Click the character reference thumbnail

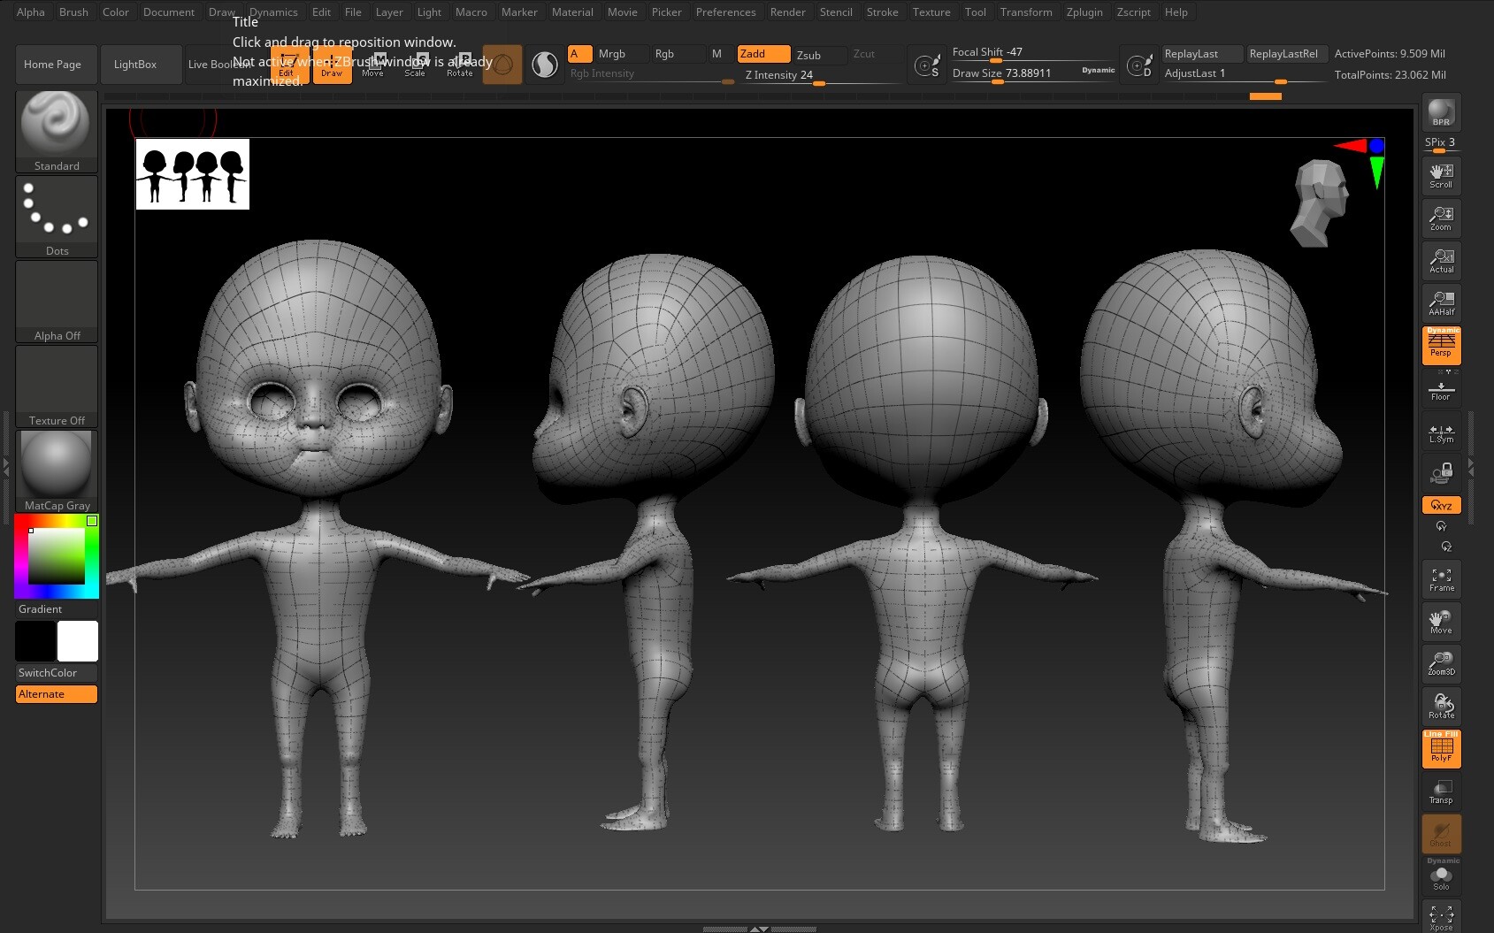click(191, 174)
